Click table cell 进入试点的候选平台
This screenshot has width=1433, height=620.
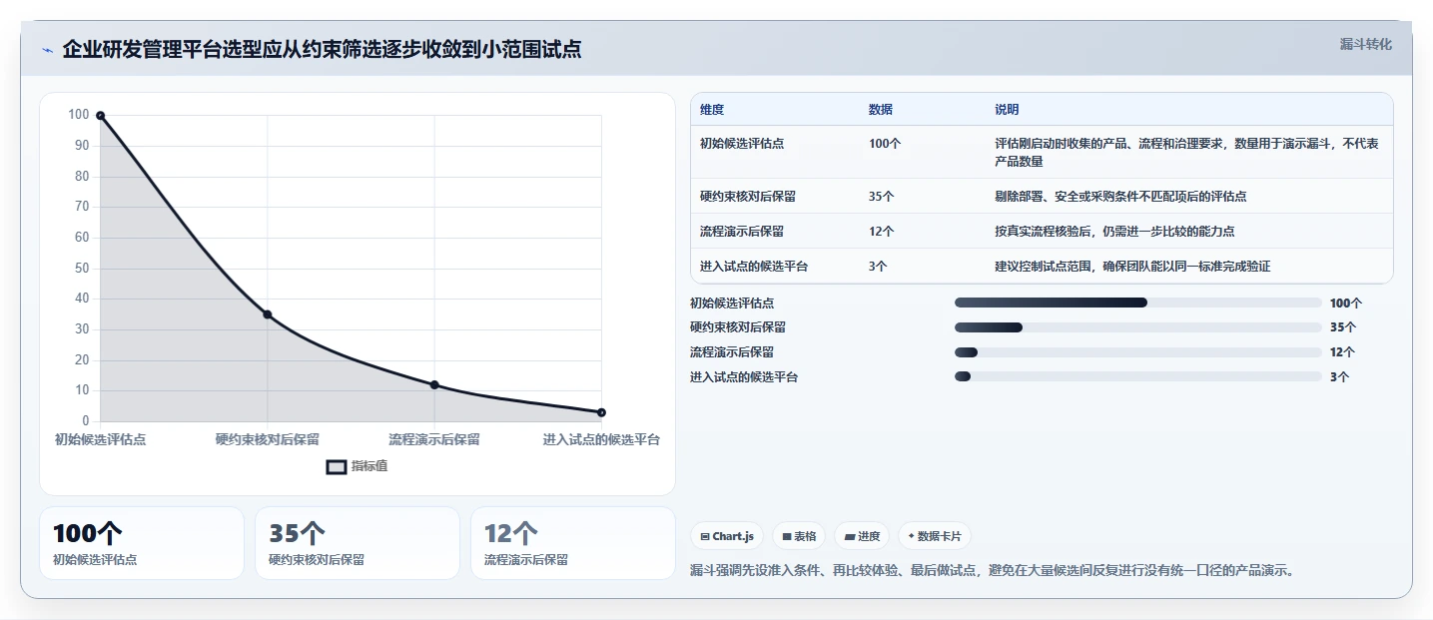(754, 267)
